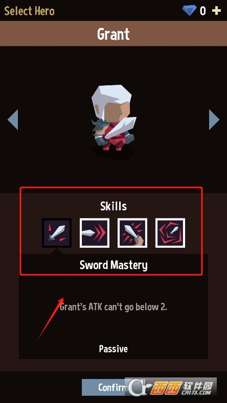Click the Select Hero title text

pyautogui.click(x=29, y=11)
